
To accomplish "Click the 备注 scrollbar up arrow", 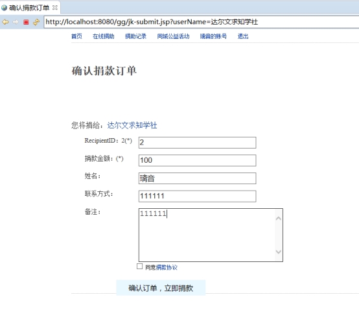I will (279, 219).
